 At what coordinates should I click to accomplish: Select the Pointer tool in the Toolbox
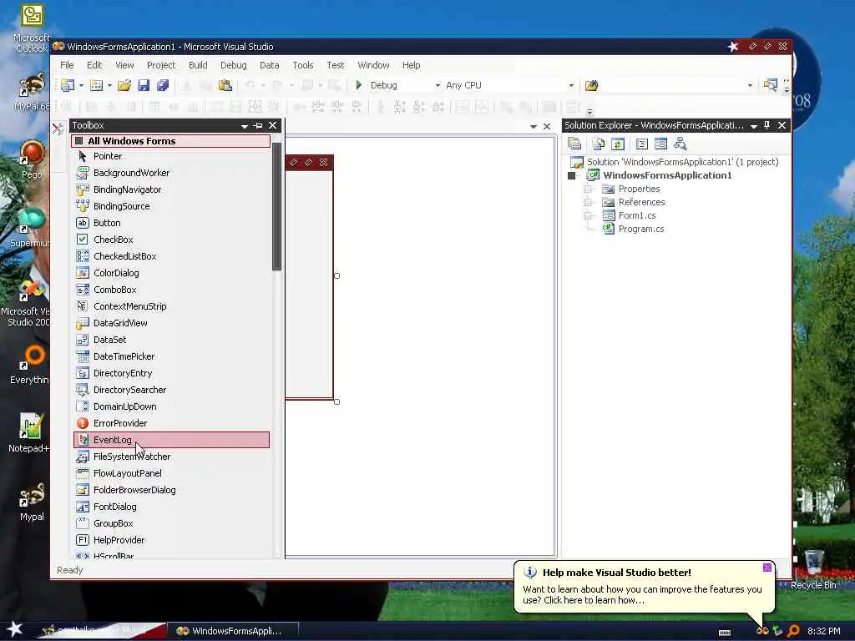[171, 156]
